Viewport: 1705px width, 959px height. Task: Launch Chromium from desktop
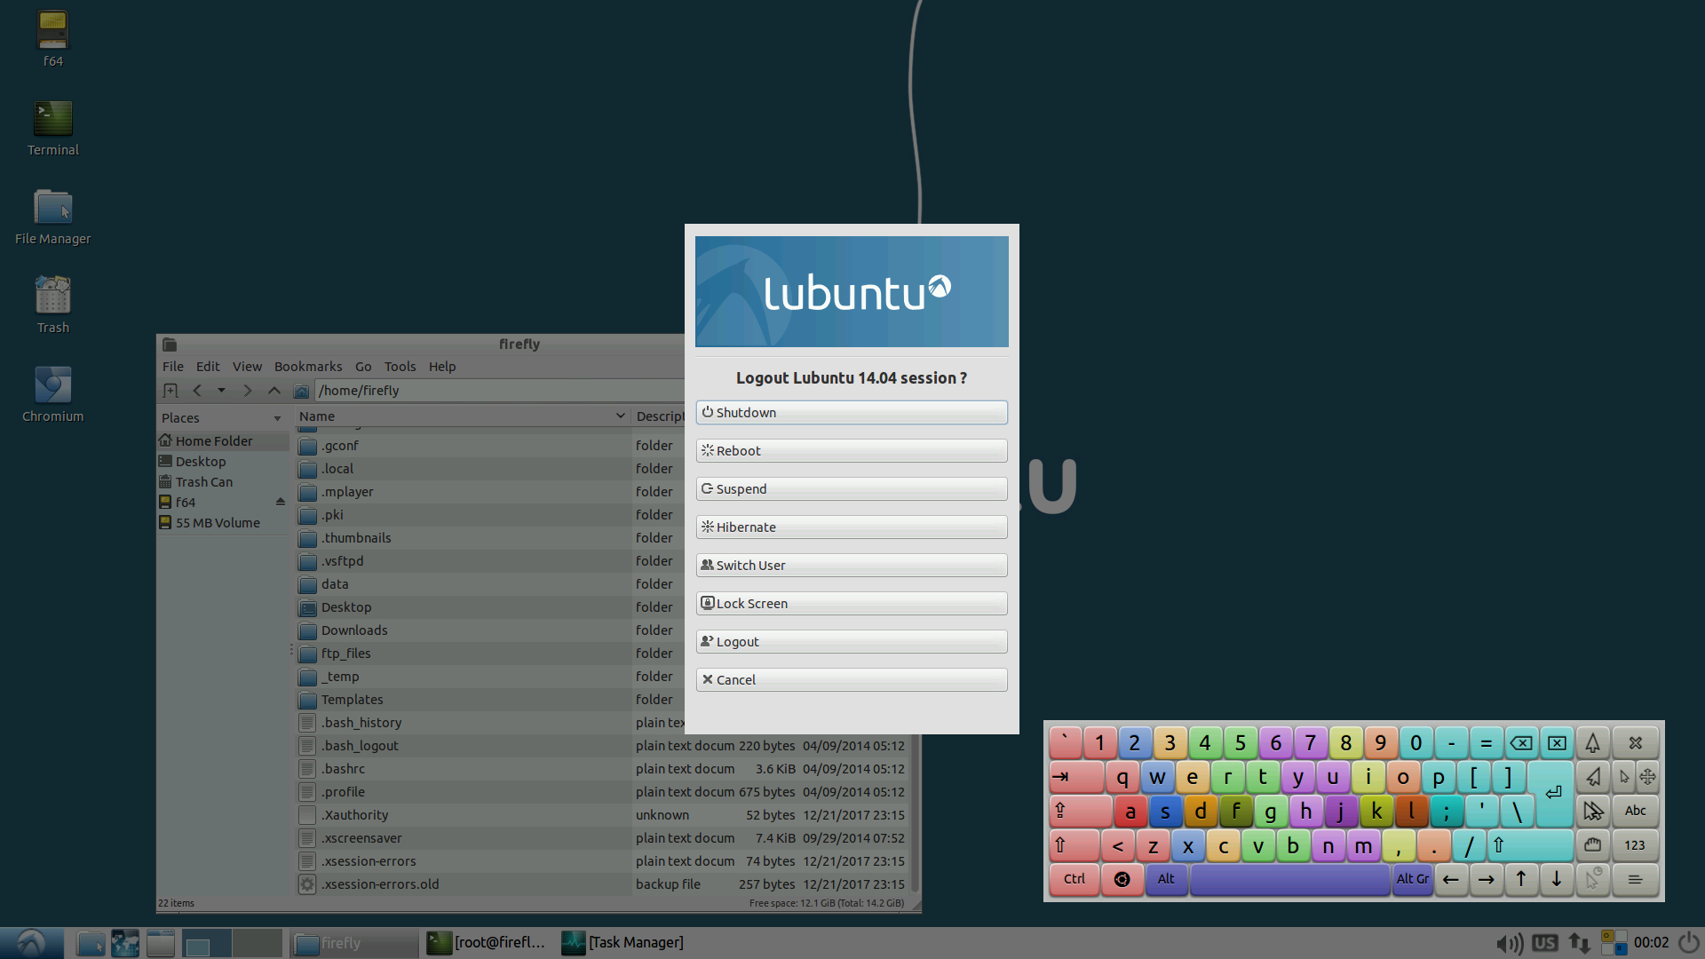tap(53, 393)
